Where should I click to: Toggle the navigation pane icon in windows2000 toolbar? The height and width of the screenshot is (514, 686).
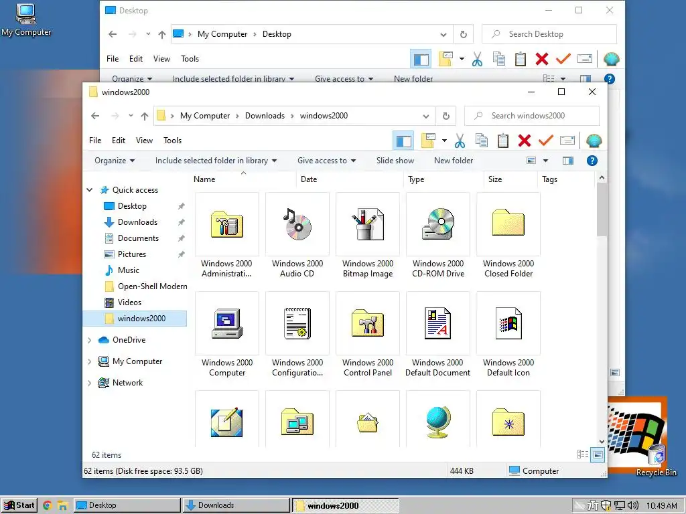tap(403, 141)
